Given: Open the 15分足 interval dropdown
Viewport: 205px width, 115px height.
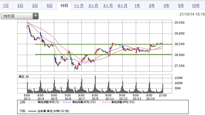Looking at the screenshot, I should [x=20, y=16].
